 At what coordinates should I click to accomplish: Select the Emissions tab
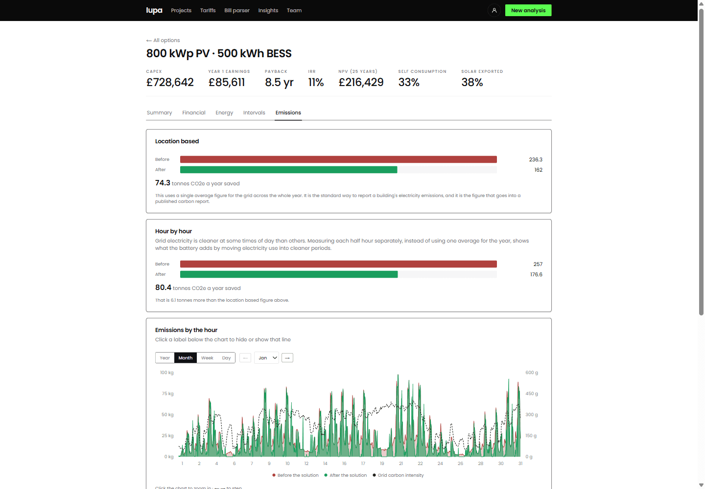[x=288, y=113]
